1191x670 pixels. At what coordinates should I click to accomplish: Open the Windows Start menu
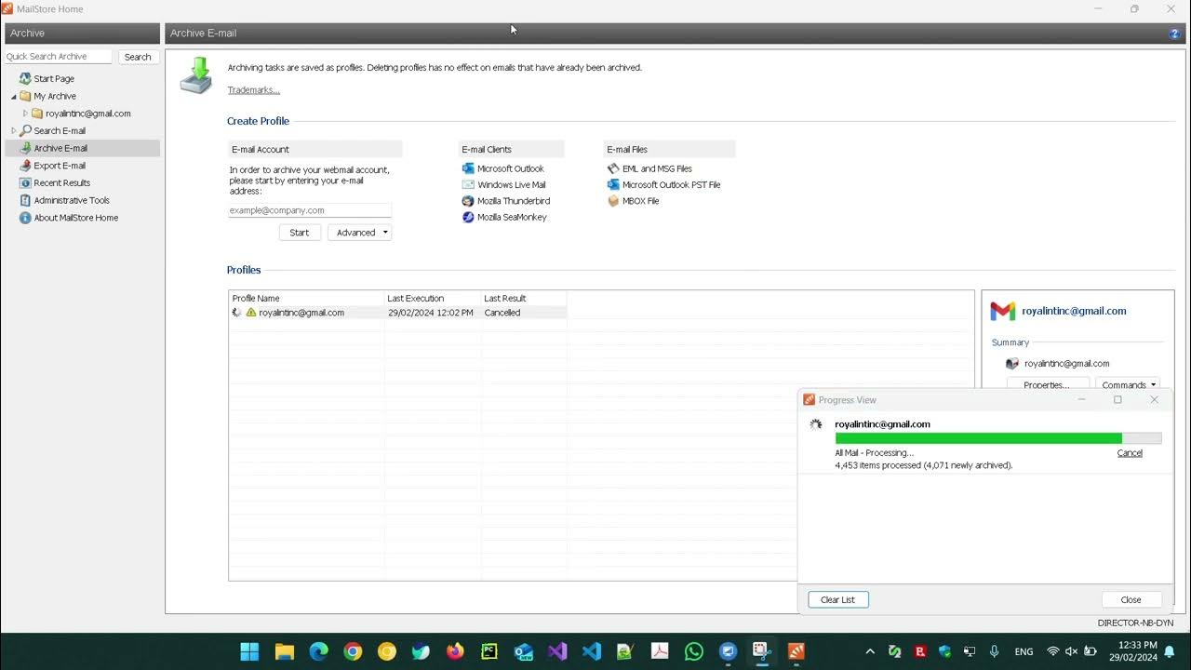click(249, 651)
